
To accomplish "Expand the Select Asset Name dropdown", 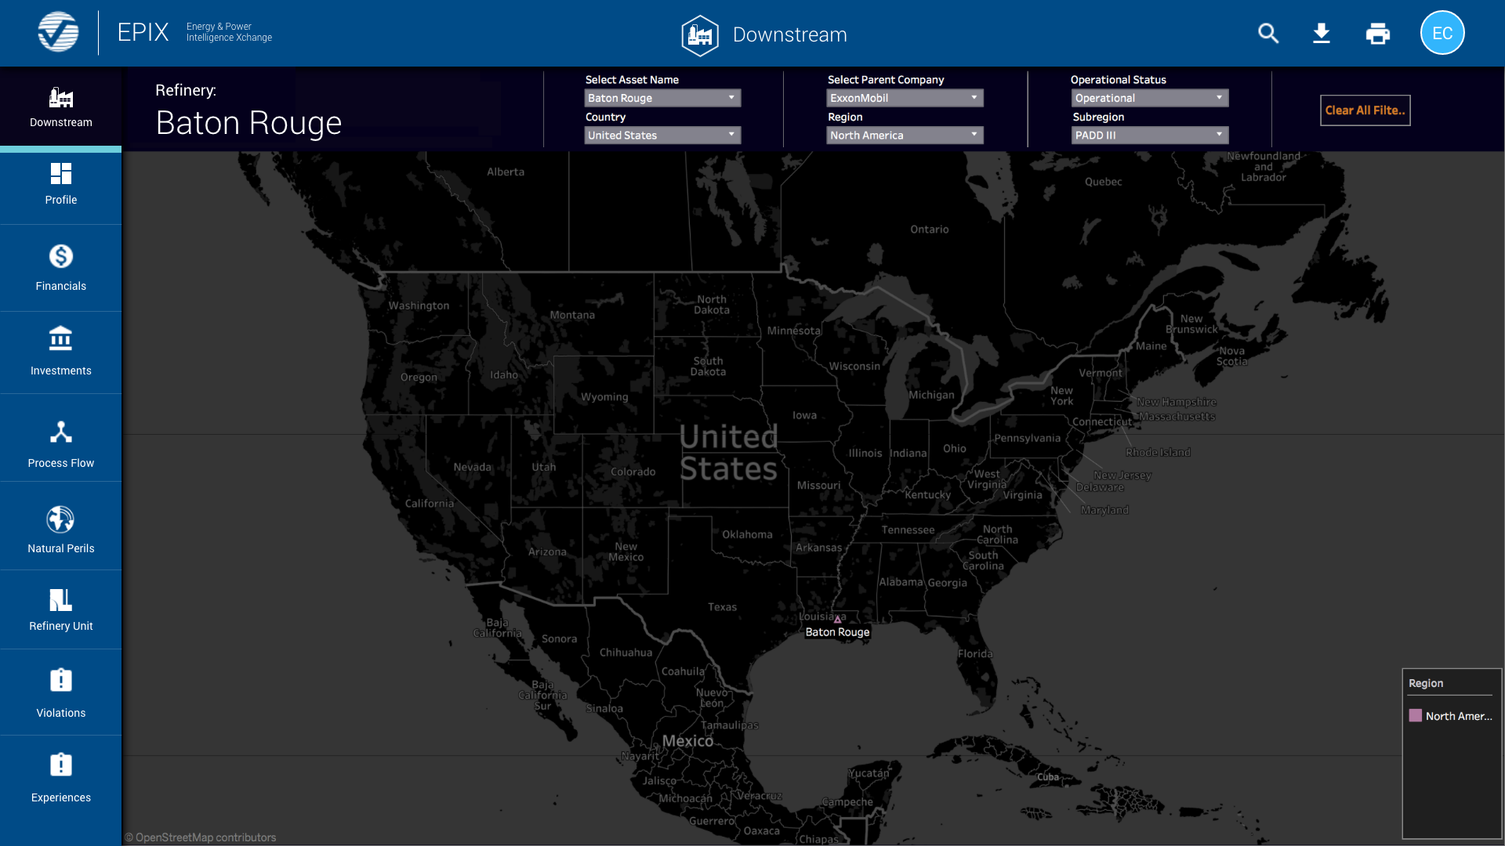I will 662,98.
